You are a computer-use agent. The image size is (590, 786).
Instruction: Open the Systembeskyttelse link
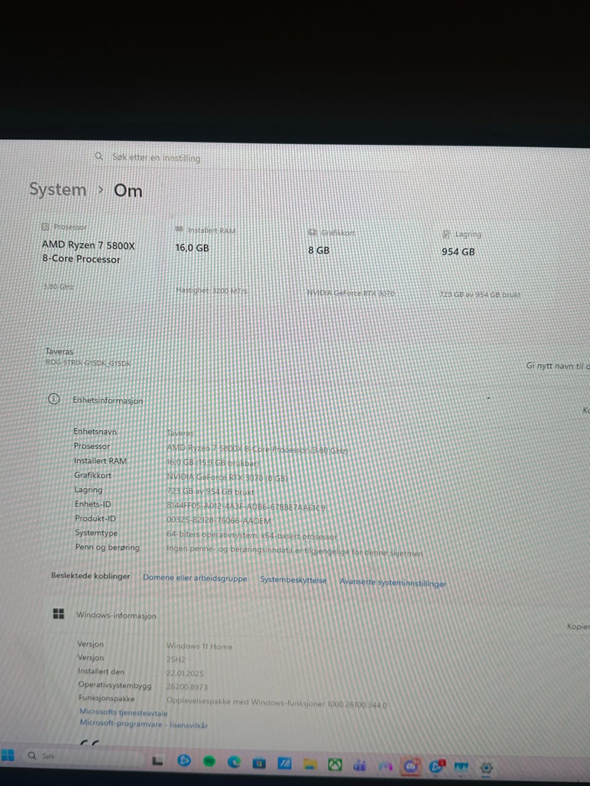coord(293,580)
